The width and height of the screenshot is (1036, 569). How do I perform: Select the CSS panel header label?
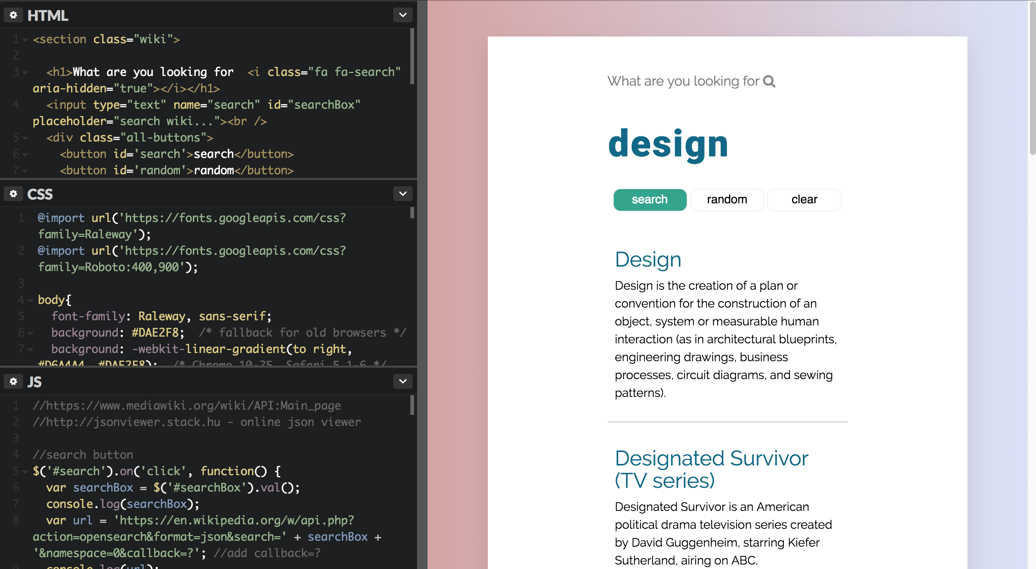(39, 194)
